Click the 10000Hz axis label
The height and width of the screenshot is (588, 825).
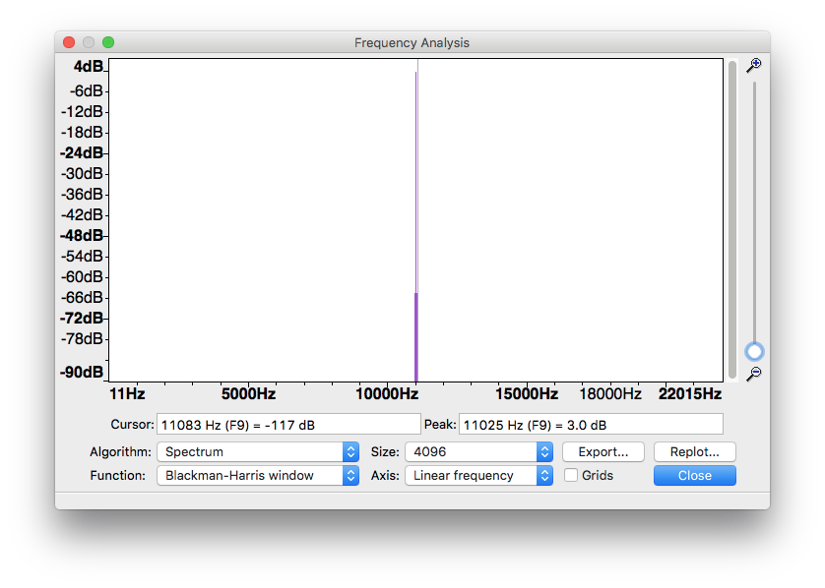(x=387, y=394)
